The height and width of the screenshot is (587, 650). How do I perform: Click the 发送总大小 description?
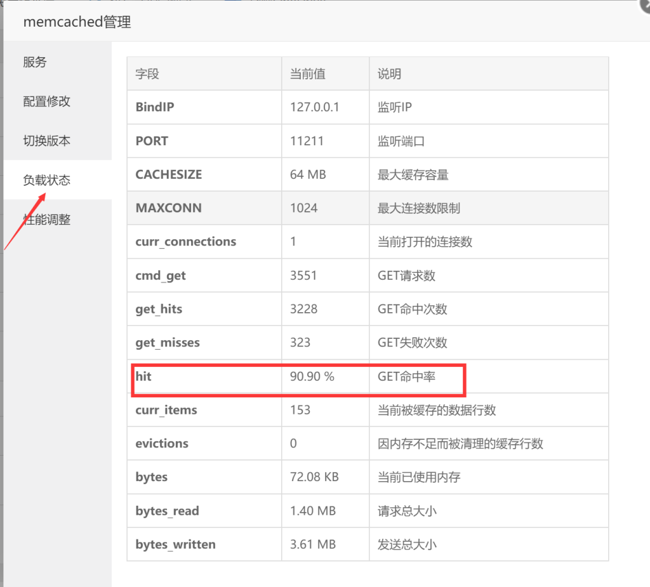pyautogui.click(x=407, y=544)
